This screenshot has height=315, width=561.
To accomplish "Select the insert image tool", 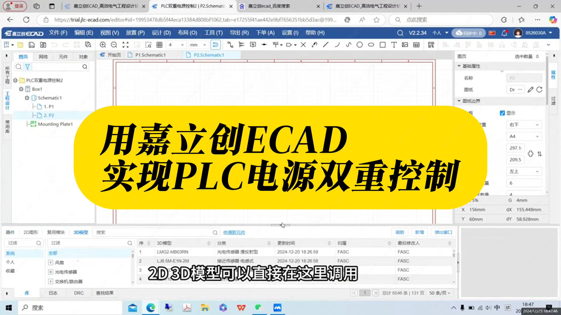I will 405,45.
